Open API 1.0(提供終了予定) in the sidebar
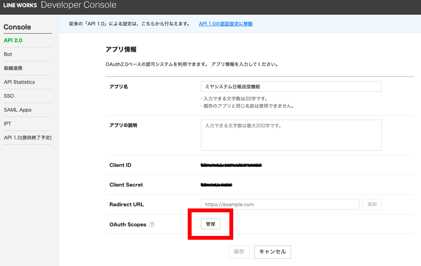The image size is (421, 266). tap(28, 138)
